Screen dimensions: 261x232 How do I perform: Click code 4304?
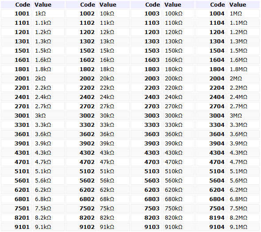(x=211, y=153)
